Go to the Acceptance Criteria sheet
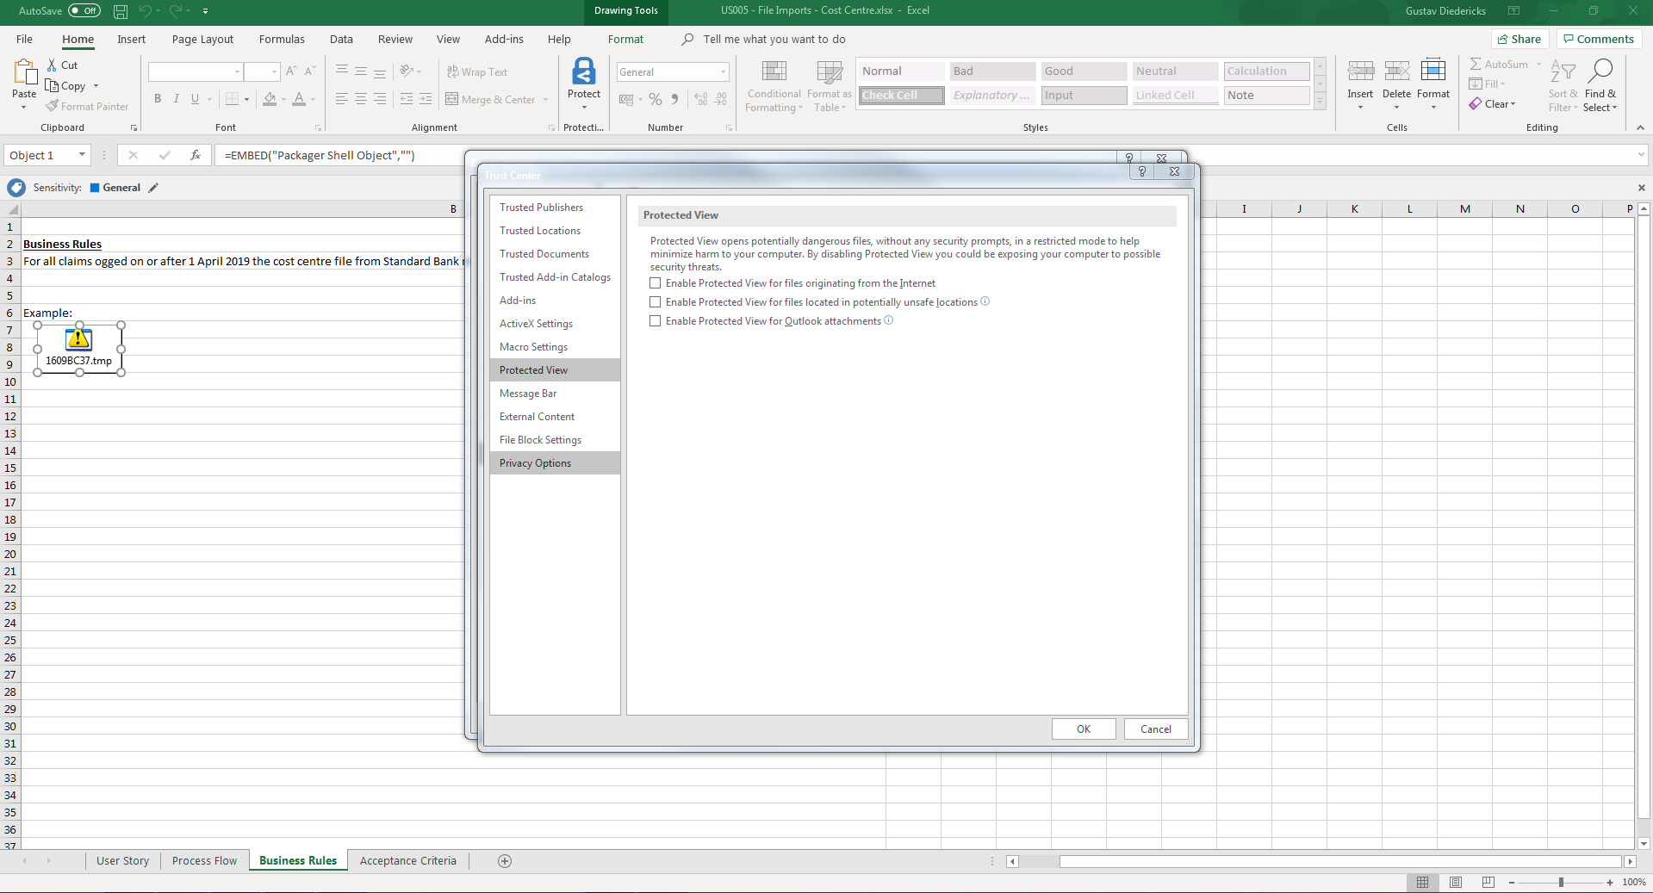 [408, 861]
